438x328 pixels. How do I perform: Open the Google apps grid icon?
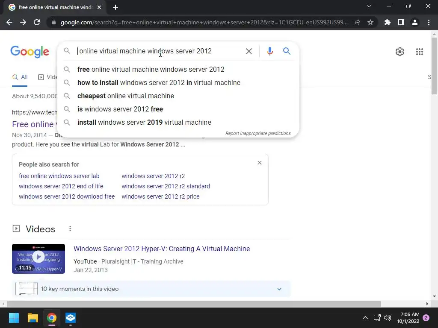coord(419,52)
